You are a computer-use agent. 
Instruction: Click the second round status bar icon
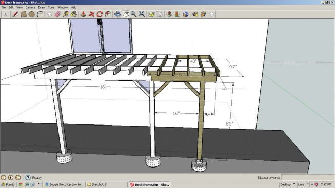[10, 177]
